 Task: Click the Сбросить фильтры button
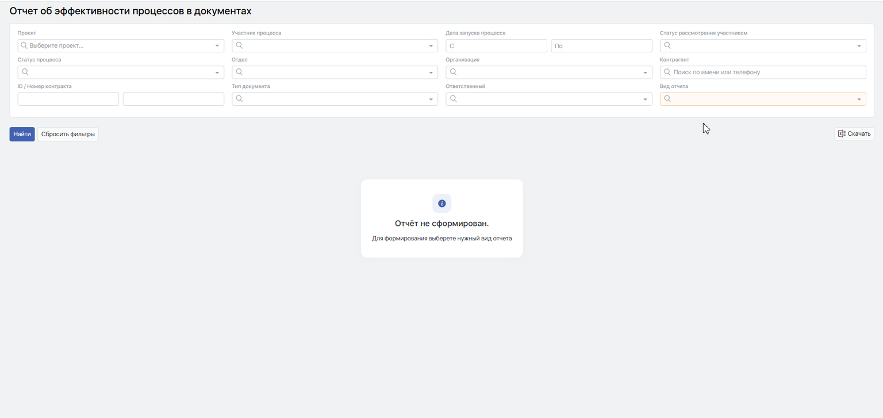coord(68,134)
